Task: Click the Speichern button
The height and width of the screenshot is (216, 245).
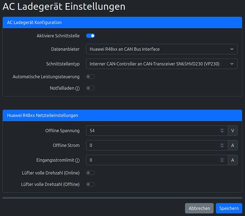Action: [x=229, y=208]
